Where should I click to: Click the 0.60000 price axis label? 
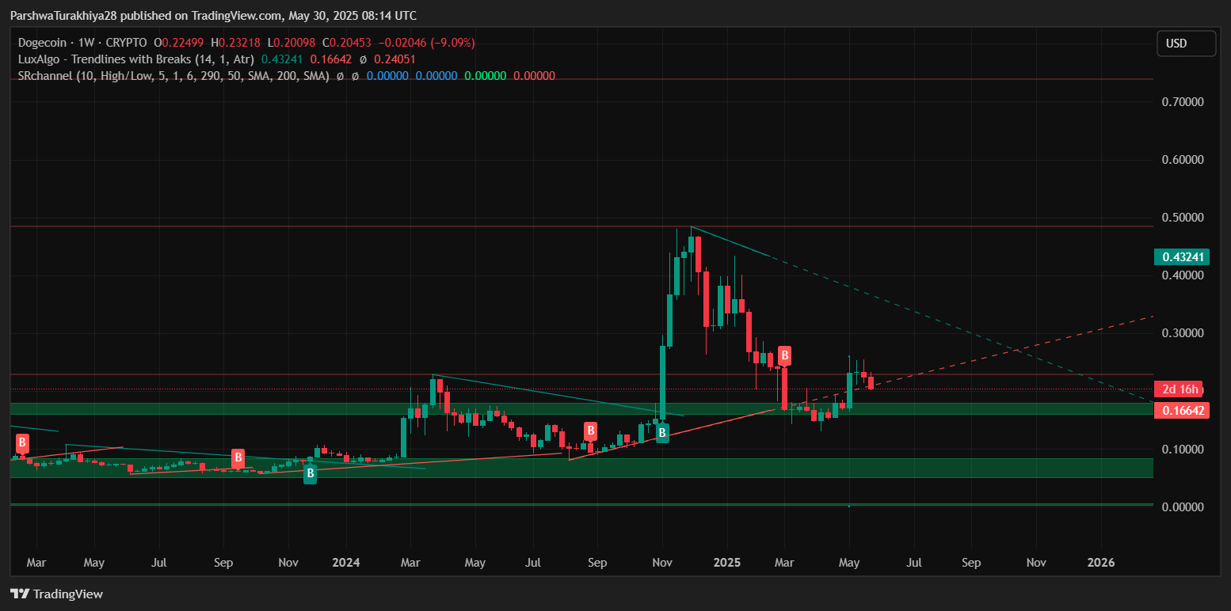1182,160
